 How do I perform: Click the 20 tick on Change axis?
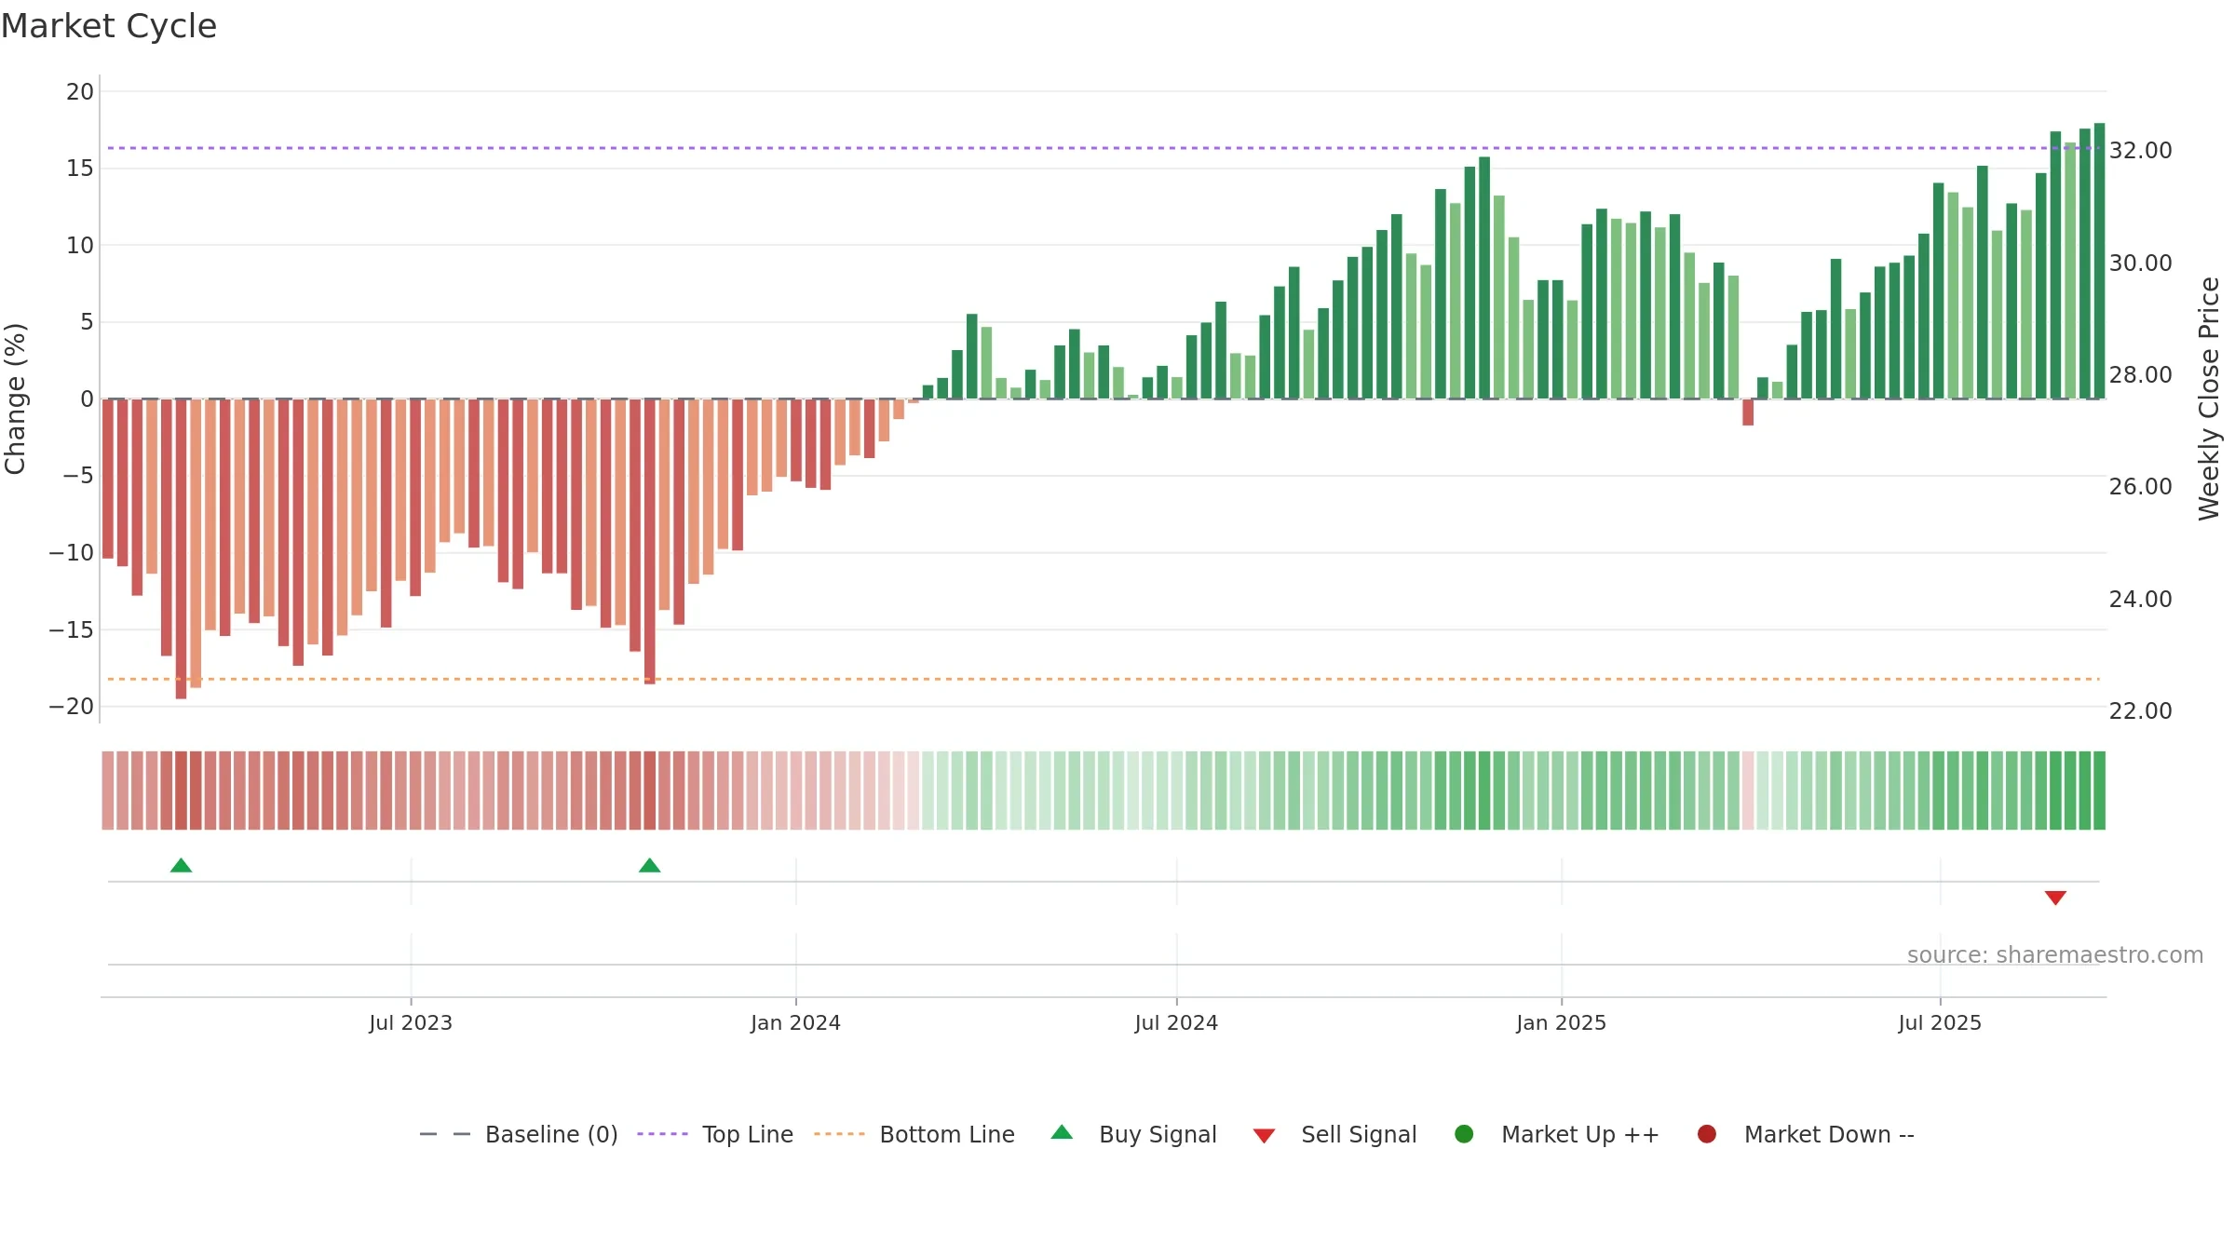pos(80,92)
